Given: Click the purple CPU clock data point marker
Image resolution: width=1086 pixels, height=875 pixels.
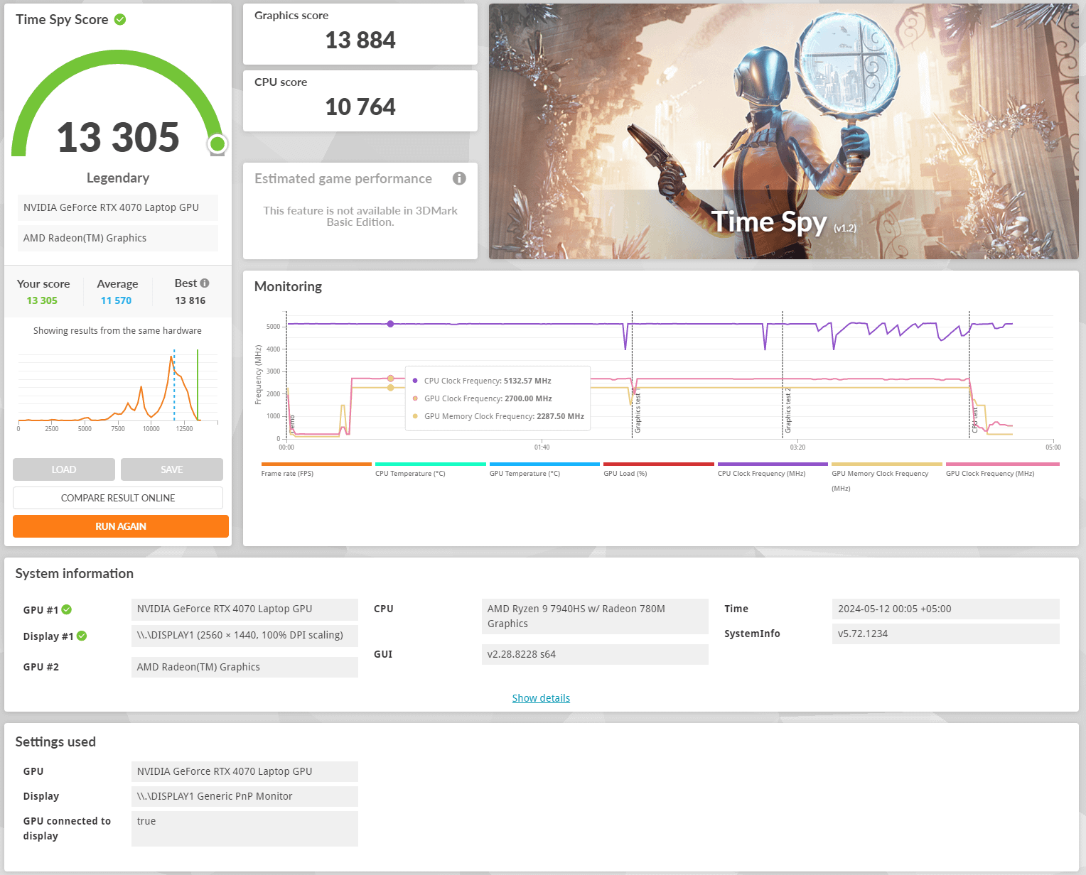Looking at the screenshot, I should tap(390, 324).
